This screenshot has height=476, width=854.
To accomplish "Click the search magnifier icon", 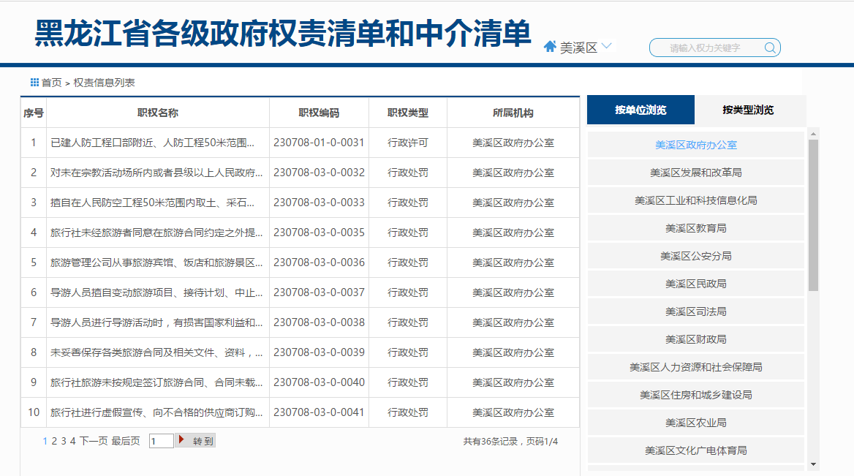I will point(770,48).
